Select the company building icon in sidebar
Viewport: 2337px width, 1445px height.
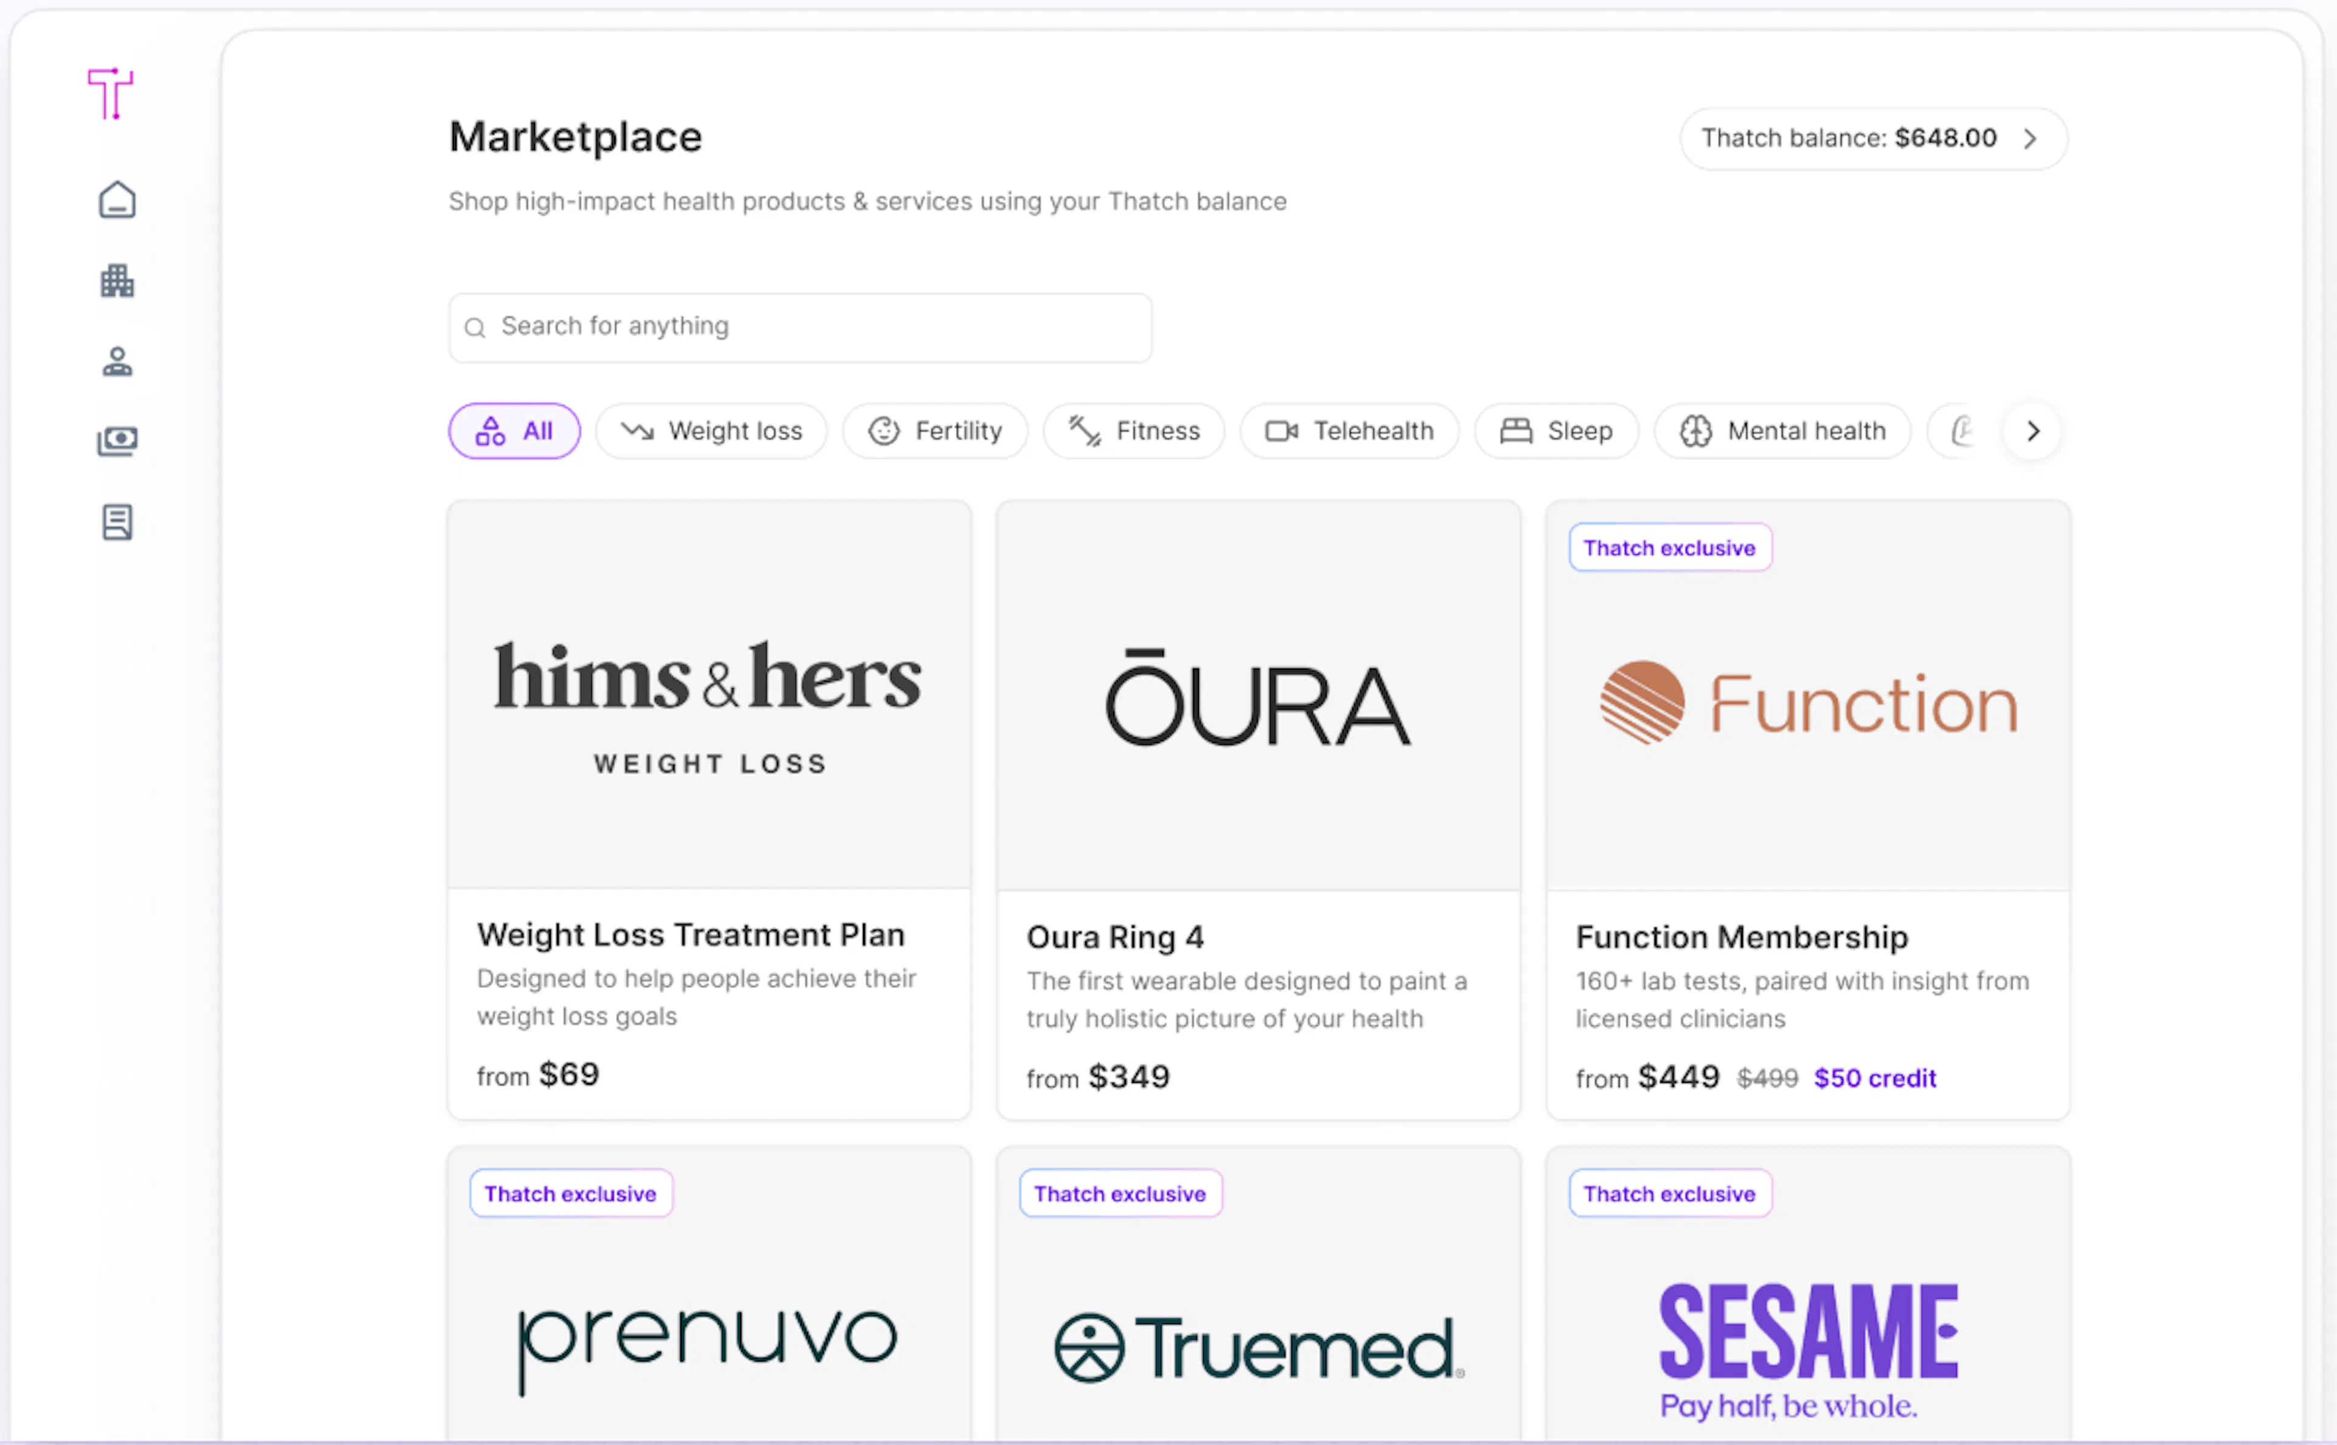116,280
